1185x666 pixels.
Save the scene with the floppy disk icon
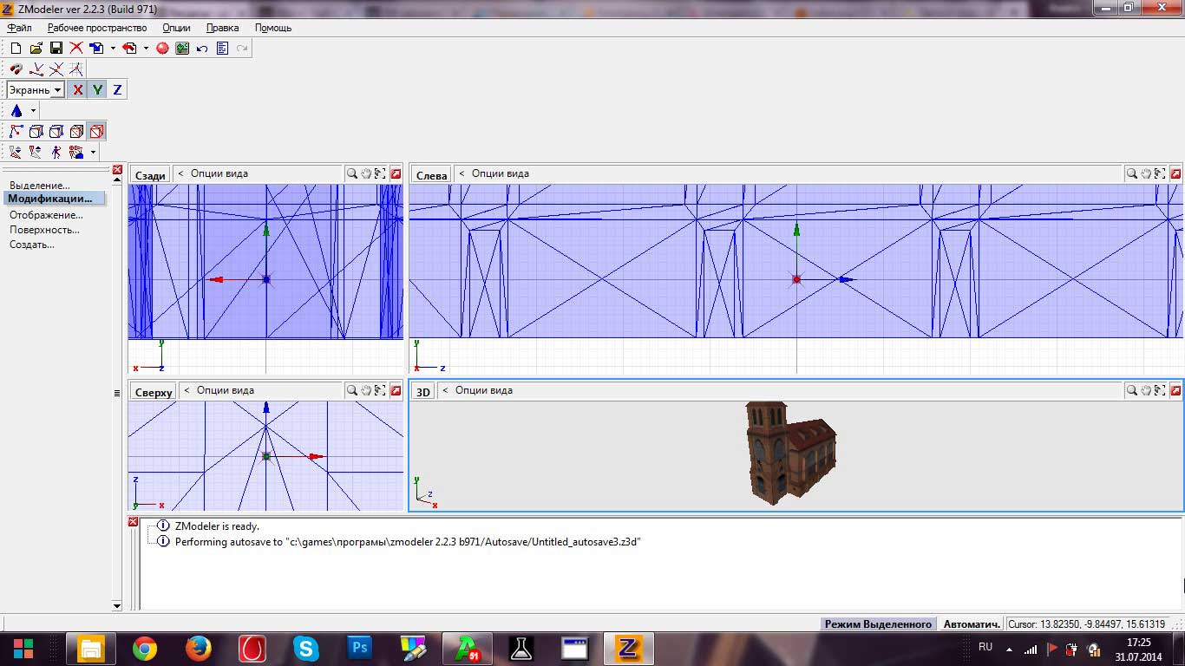[x=56, y=49]
